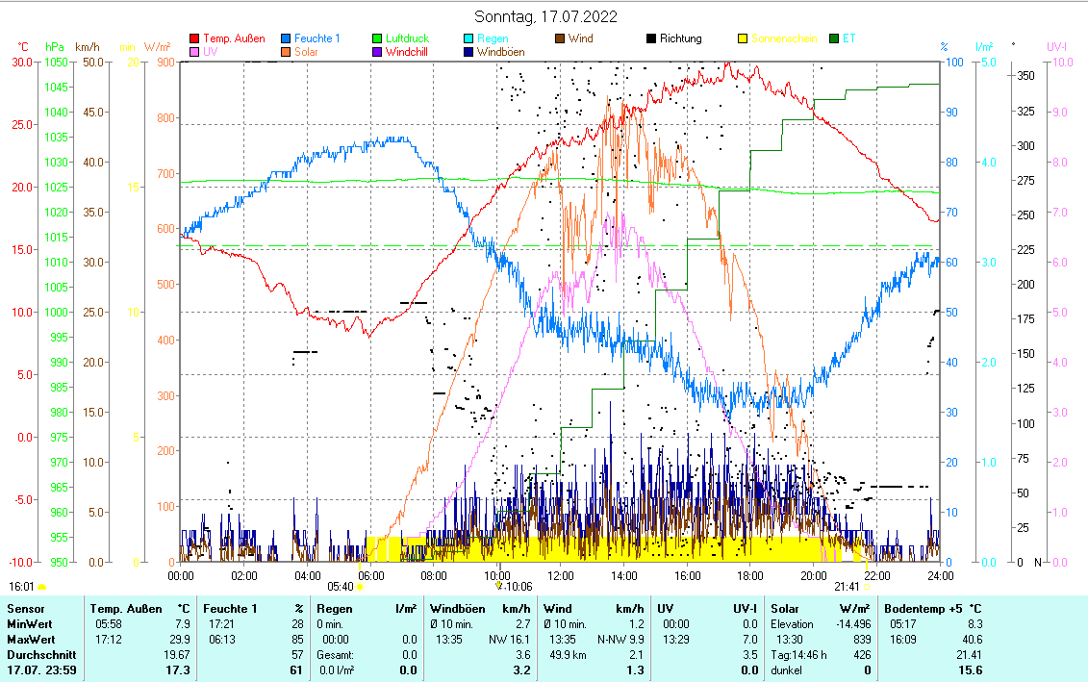Select the Bodentemp +5 column header
The width and height of the screenshot is (1088, 682).
tap(933, 609)
